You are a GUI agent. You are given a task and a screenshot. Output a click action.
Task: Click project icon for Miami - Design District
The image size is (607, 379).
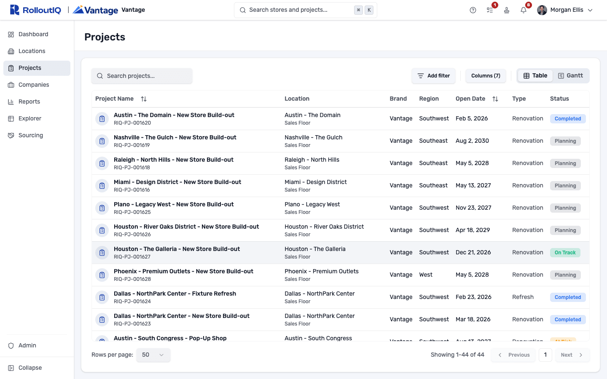(x=102, y=186)
